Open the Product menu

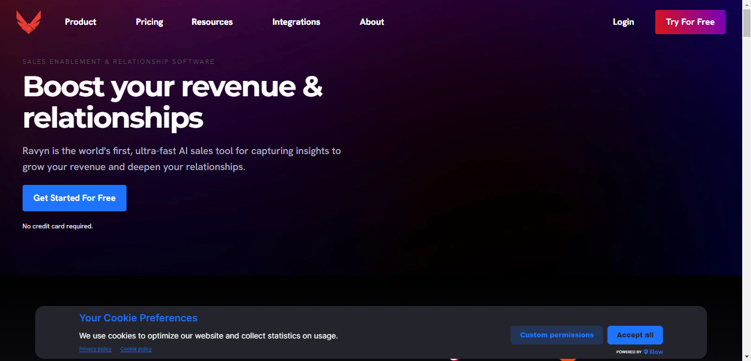click(80, 22)
